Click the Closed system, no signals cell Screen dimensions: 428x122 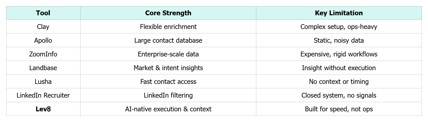[339, 95]
